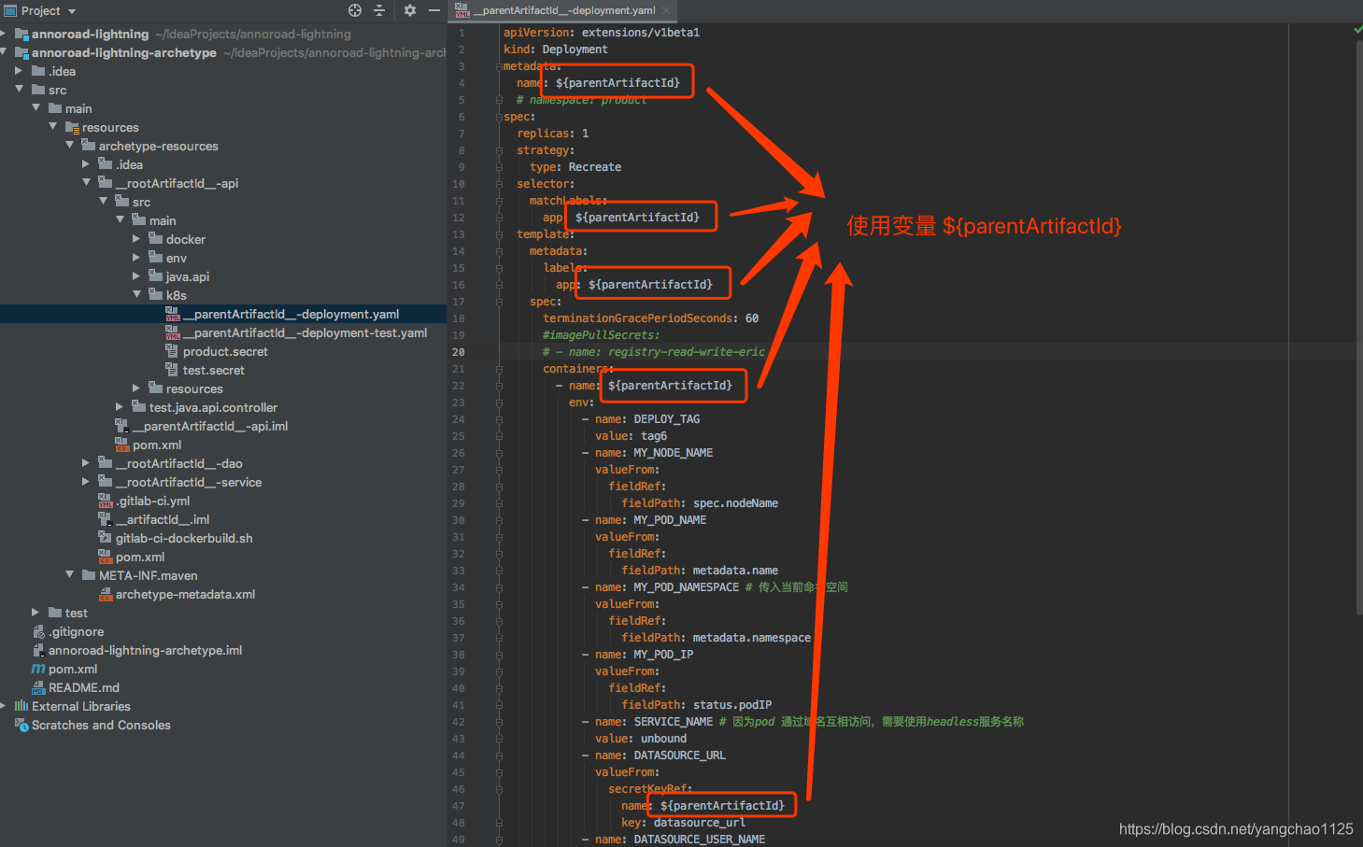Click in editor on 'kind: Deployment' line
This screenshot has width=1363, height=847.
pyautogui.click(x=555, y=49)
